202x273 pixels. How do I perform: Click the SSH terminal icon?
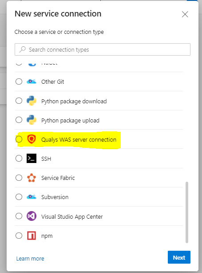pos(32,158)
